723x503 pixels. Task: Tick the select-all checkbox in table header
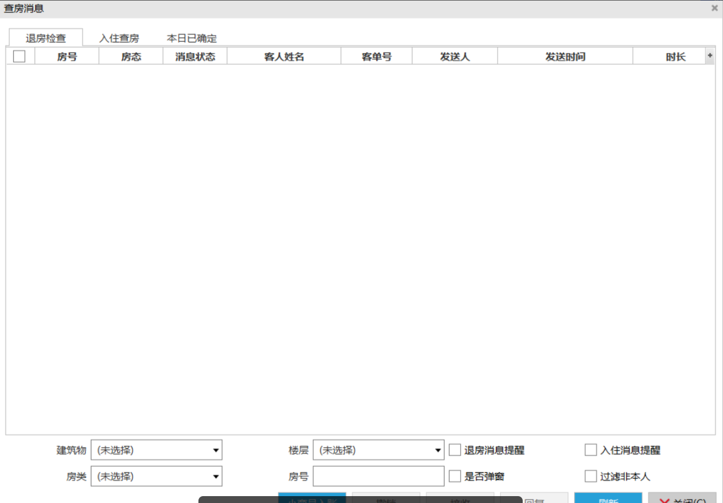(x=19, y=56)
